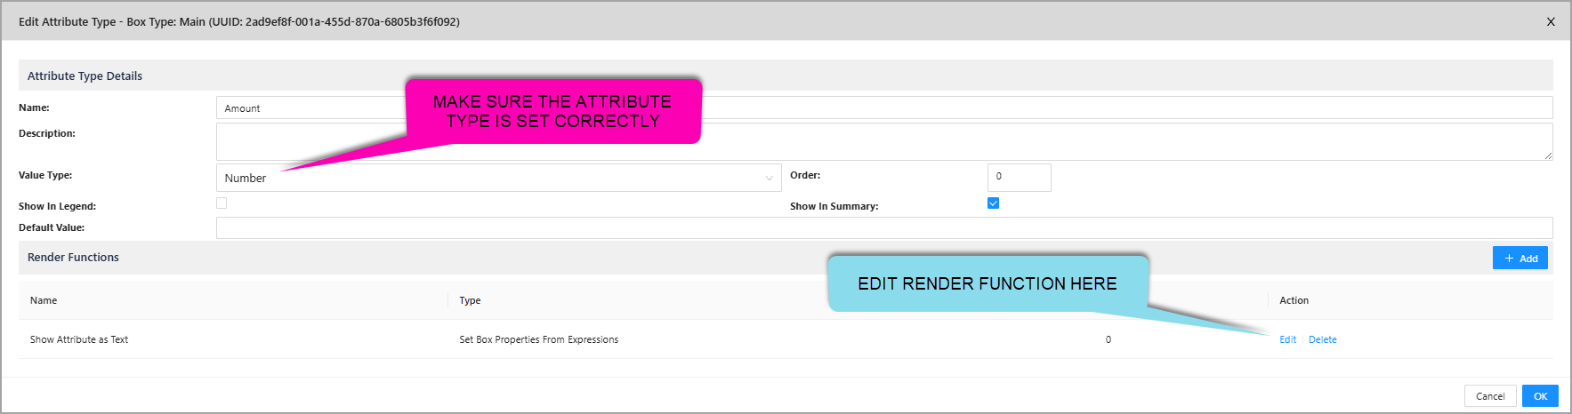Uncheck the Show In Summary checkbox
Image resolution: width=1572 pixels, height=414 pixels.
pos(993,203)
